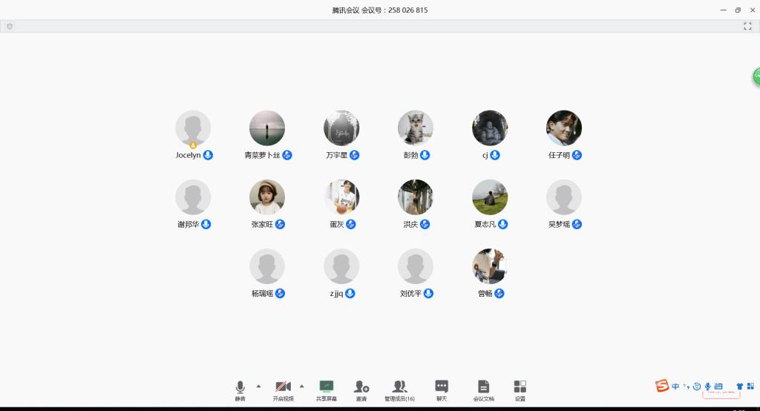760x411 pixels.
Task: Click the participant name 夏志凡
Action: (x=485, y=224)
